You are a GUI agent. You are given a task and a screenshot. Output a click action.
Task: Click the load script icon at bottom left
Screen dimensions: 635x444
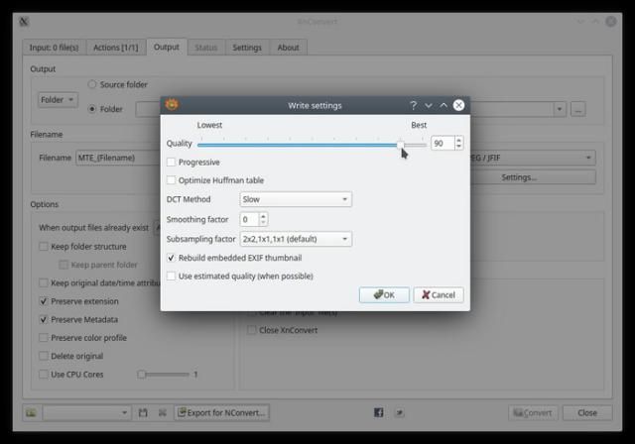click(x=31, y=412)
